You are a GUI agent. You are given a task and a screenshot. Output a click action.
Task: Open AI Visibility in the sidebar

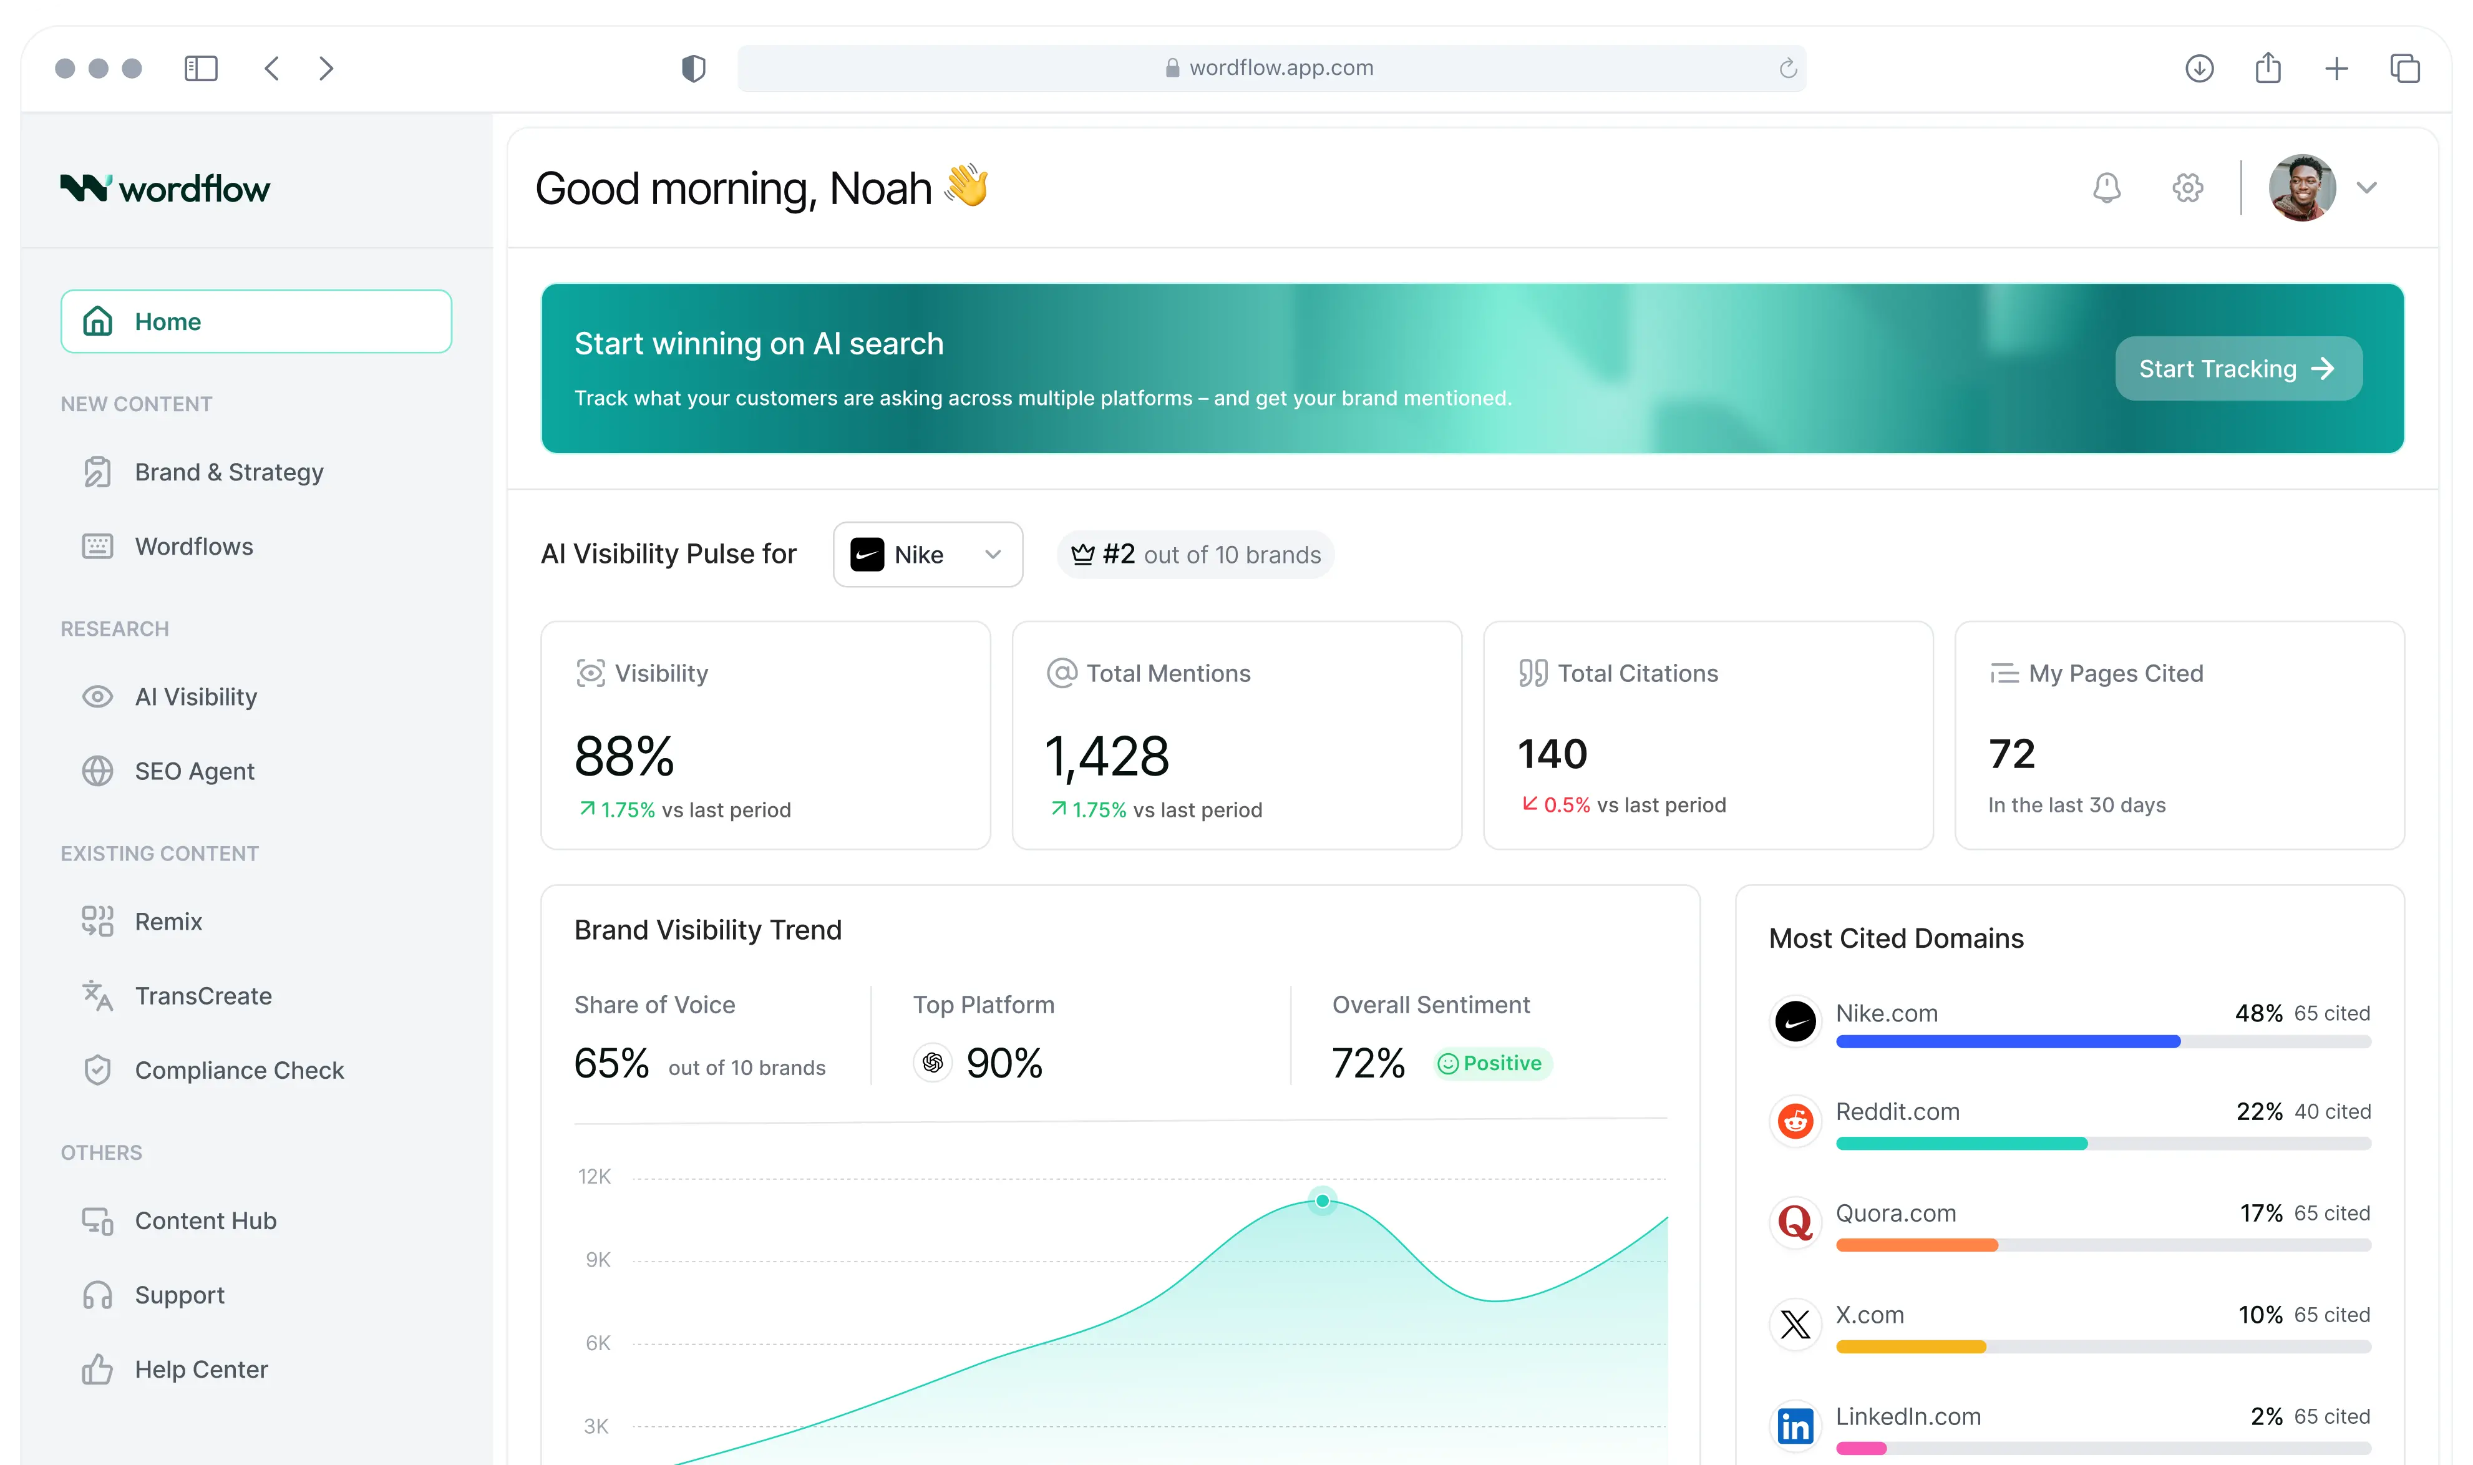(195, 697)
